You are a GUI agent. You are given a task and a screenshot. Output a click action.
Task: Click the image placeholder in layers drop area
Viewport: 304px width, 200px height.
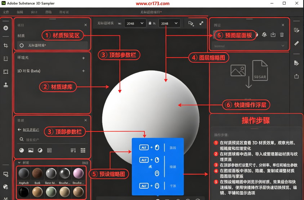[238, 70]
